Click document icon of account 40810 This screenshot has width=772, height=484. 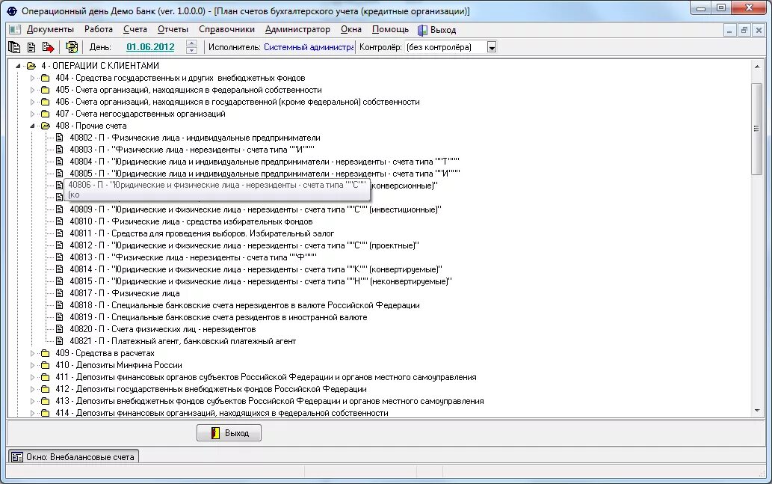[60, 221]
